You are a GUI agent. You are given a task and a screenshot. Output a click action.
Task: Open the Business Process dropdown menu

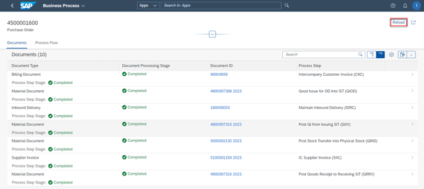tap(64, 5)
